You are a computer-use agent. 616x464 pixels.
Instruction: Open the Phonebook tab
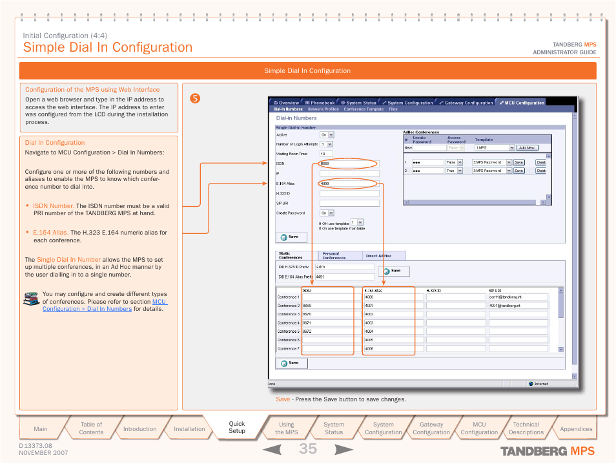tap(320, 103)
